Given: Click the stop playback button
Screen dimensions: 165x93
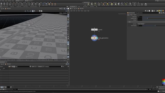Looking at the screenshot, I should pyautogui.click(x=2, y=87).
